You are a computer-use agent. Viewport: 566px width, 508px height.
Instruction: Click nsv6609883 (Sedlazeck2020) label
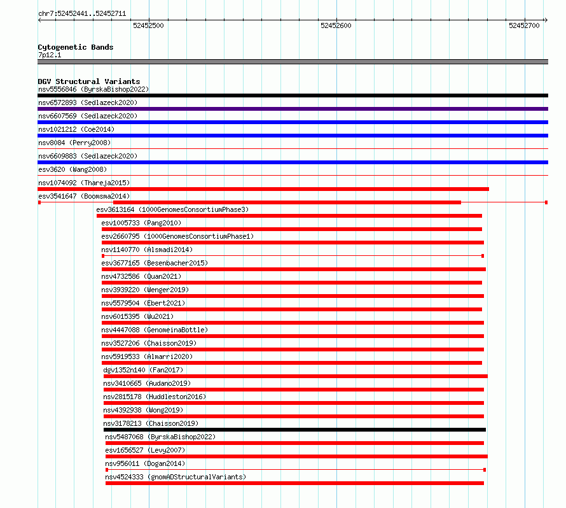88,156
